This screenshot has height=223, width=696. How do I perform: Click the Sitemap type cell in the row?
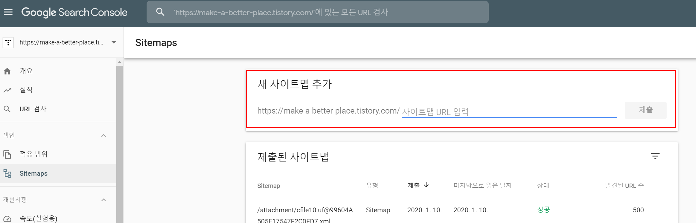pos(378,210)
